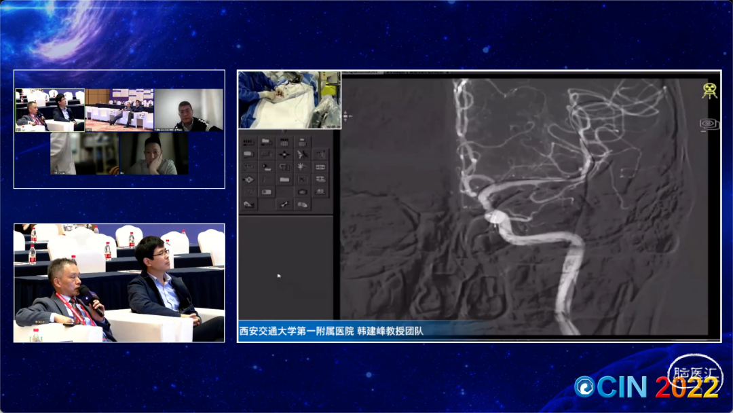Click the dotted-sequence icon with return arrow
Viewport: 733px width, 413px height.
pyautogui.click(x=248, y=142)
